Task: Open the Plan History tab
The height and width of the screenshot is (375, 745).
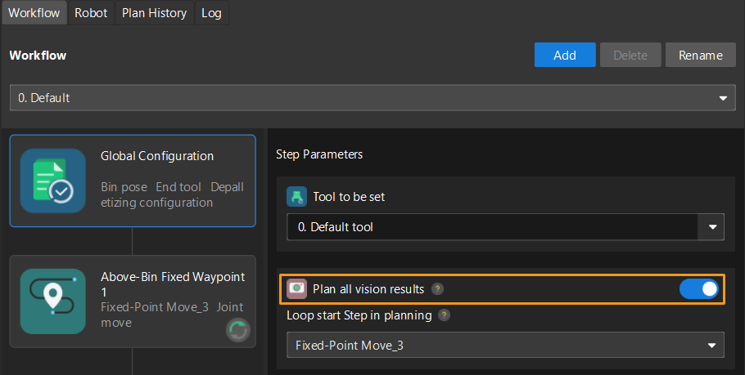Action: coord(154,13)
